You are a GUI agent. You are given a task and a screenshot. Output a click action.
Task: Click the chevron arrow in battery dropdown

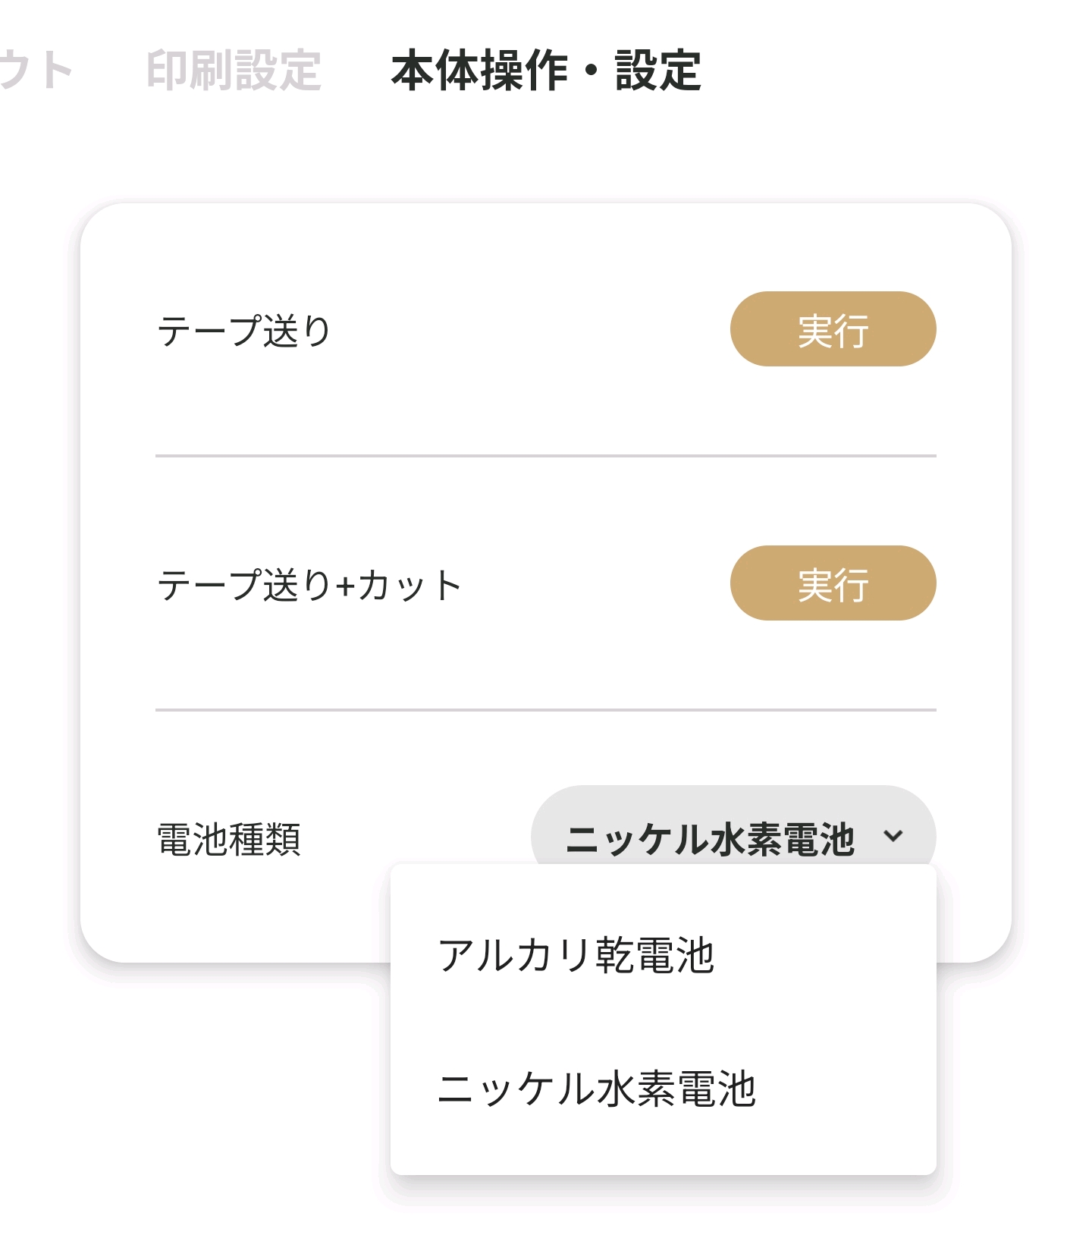[x=893, y=836]
